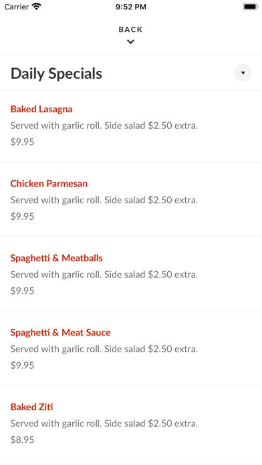This screenshot has height=465, width=262.
Task: Tap the description under Chicken Parmesan
Action: (104, 200)
